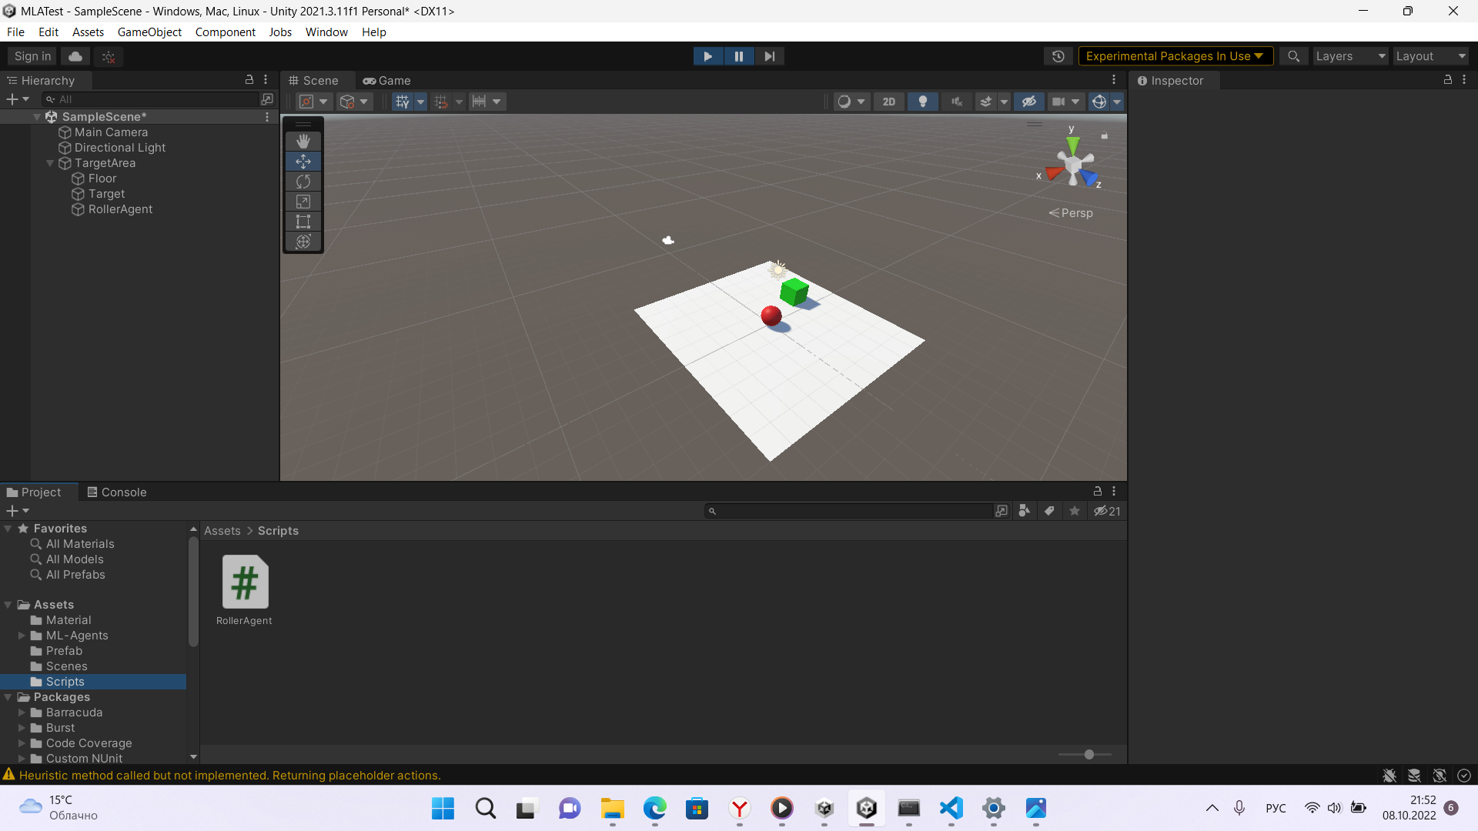Select the Rect transform tool
The height and width of the screenshot is (831, 1478).
(303, 222)
